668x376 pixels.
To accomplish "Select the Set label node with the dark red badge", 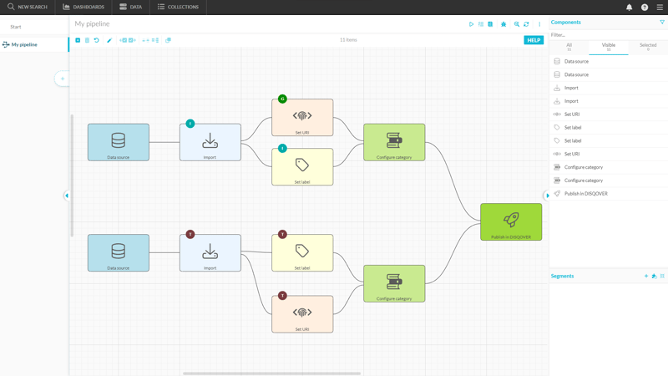I will (x=302, y=253).
